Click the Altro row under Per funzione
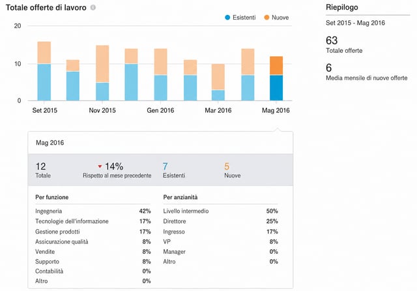 point(93,281)
